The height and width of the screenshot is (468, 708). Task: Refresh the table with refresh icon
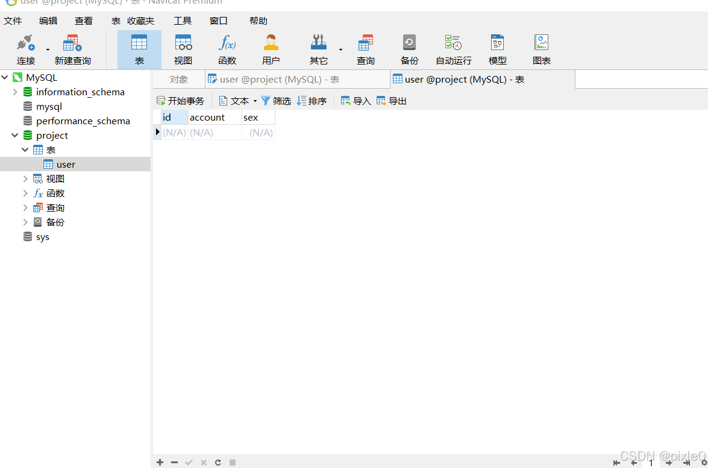218,462
